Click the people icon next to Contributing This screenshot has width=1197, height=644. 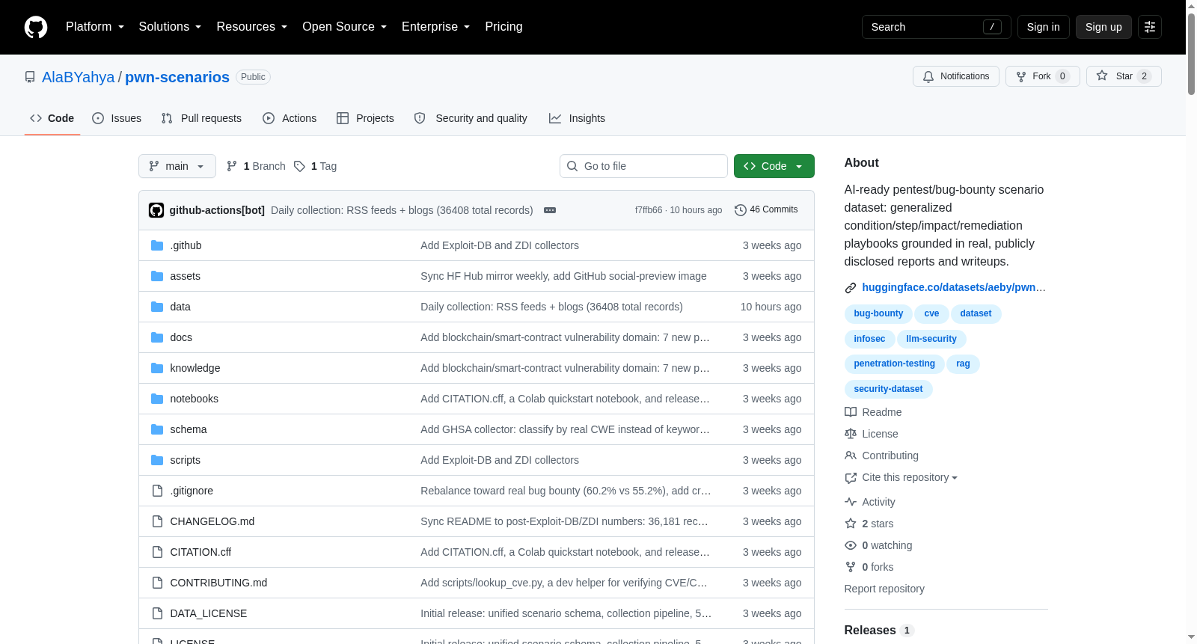click(851, 456)
